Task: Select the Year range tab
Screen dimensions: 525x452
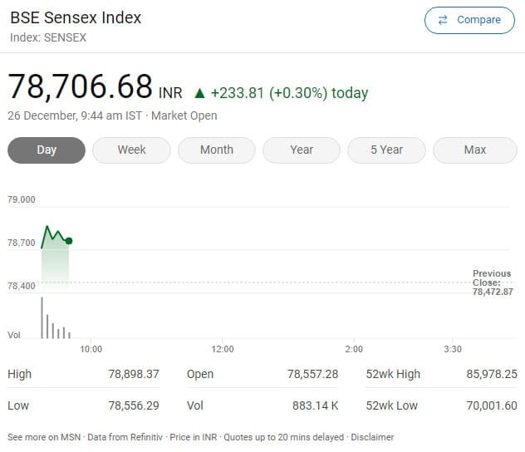Action: point(302,150)
